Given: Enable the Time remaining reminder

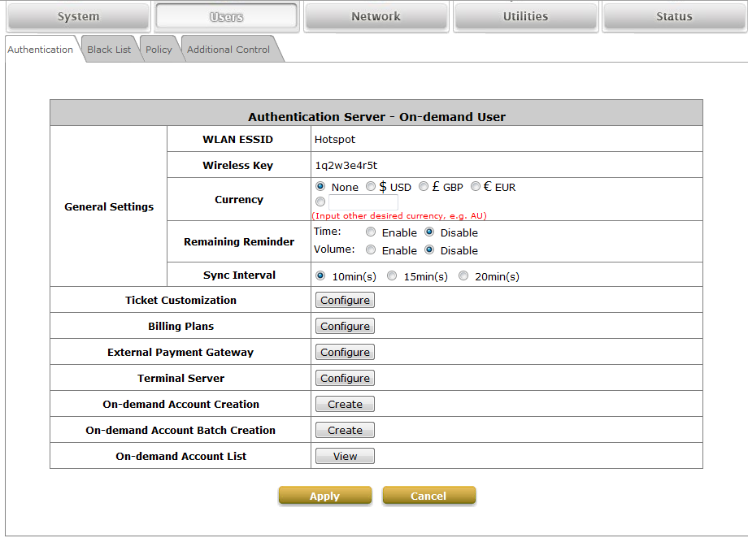Looking at the screenshot, I should coord(371,232).
